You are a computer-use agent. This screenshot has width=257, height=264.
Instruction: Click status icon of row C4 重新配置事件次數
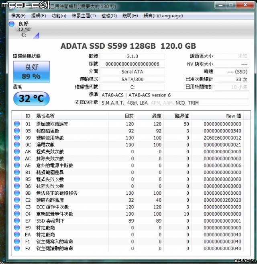point(17,214)
